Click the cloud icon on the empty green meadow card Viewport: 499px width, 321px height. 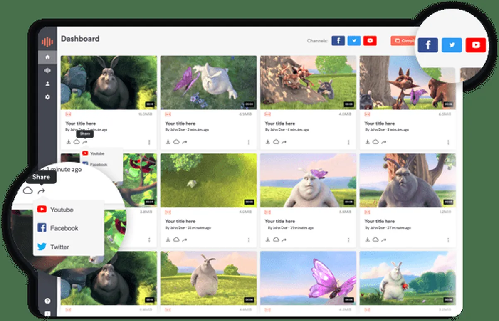176,240
